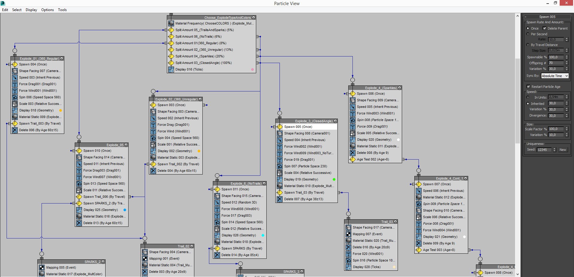Click the Delete 004 operator icon

tap(153, 171)
